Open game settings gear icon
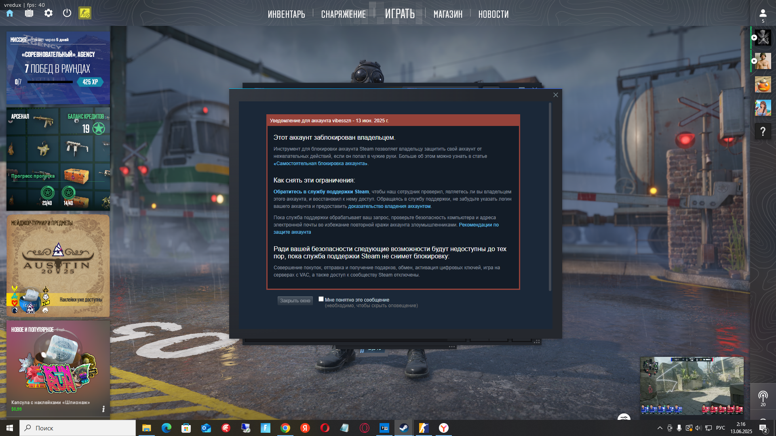776x436 pixels. click(x=48, y=13)
